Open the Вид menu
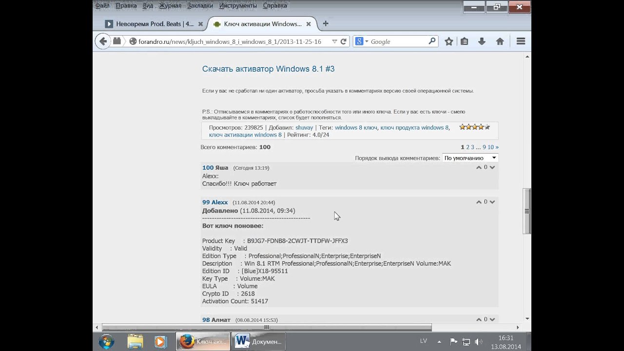624x351 pixels. pos(148,5)
